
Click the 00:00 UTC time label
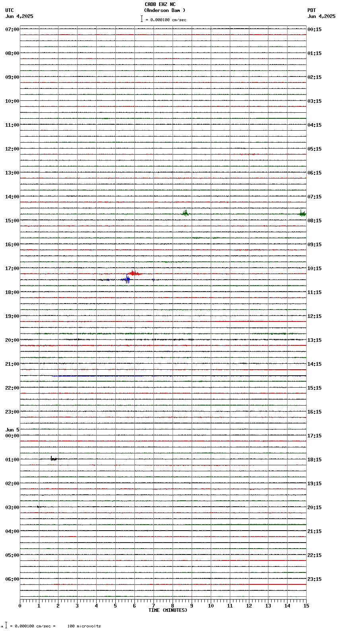12,436
